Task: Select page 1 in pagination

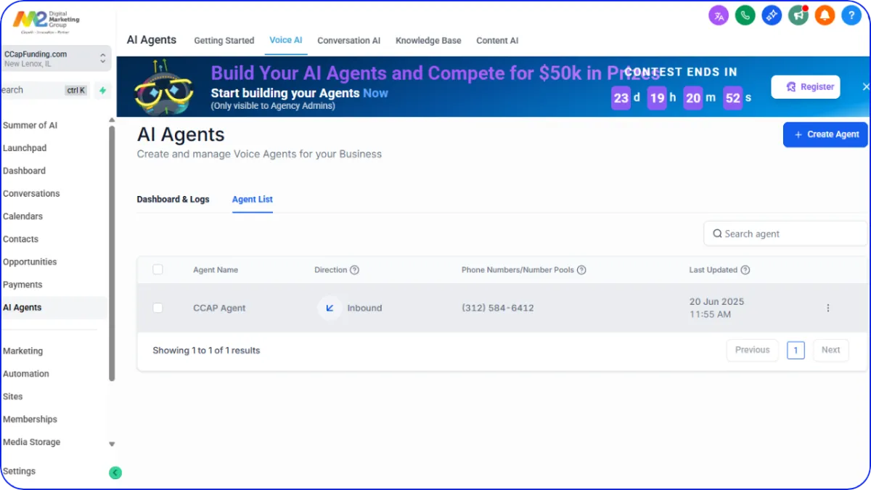Action: click(796, 351)
